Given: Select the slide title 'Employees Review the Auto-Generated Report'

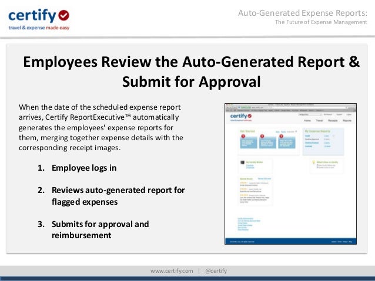Looking at the screenshot, I should coord(192,72).
